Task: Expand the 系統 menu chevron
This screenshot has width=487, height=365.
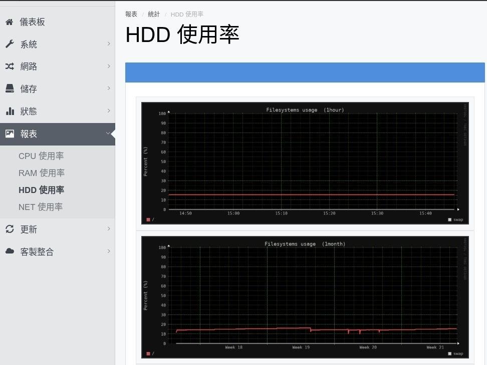Action: point(109,43)
